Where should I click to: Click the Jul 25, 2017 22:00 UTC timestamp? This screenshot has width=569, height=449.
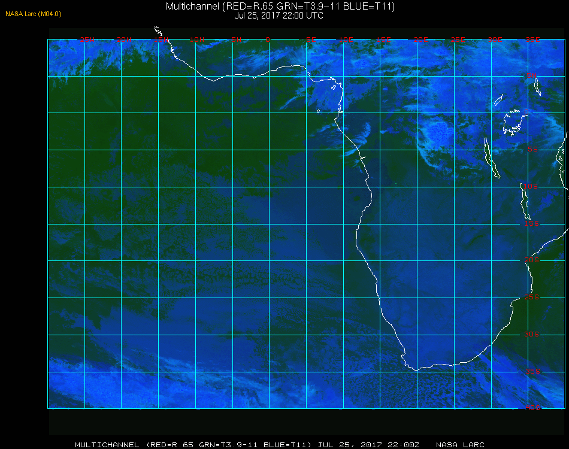point(279,16)
